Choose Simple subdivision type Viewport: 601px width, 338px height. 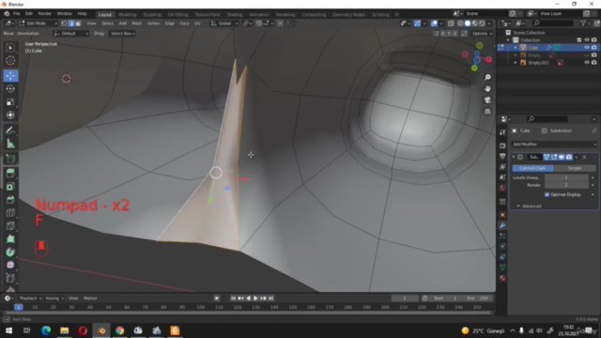575,168
